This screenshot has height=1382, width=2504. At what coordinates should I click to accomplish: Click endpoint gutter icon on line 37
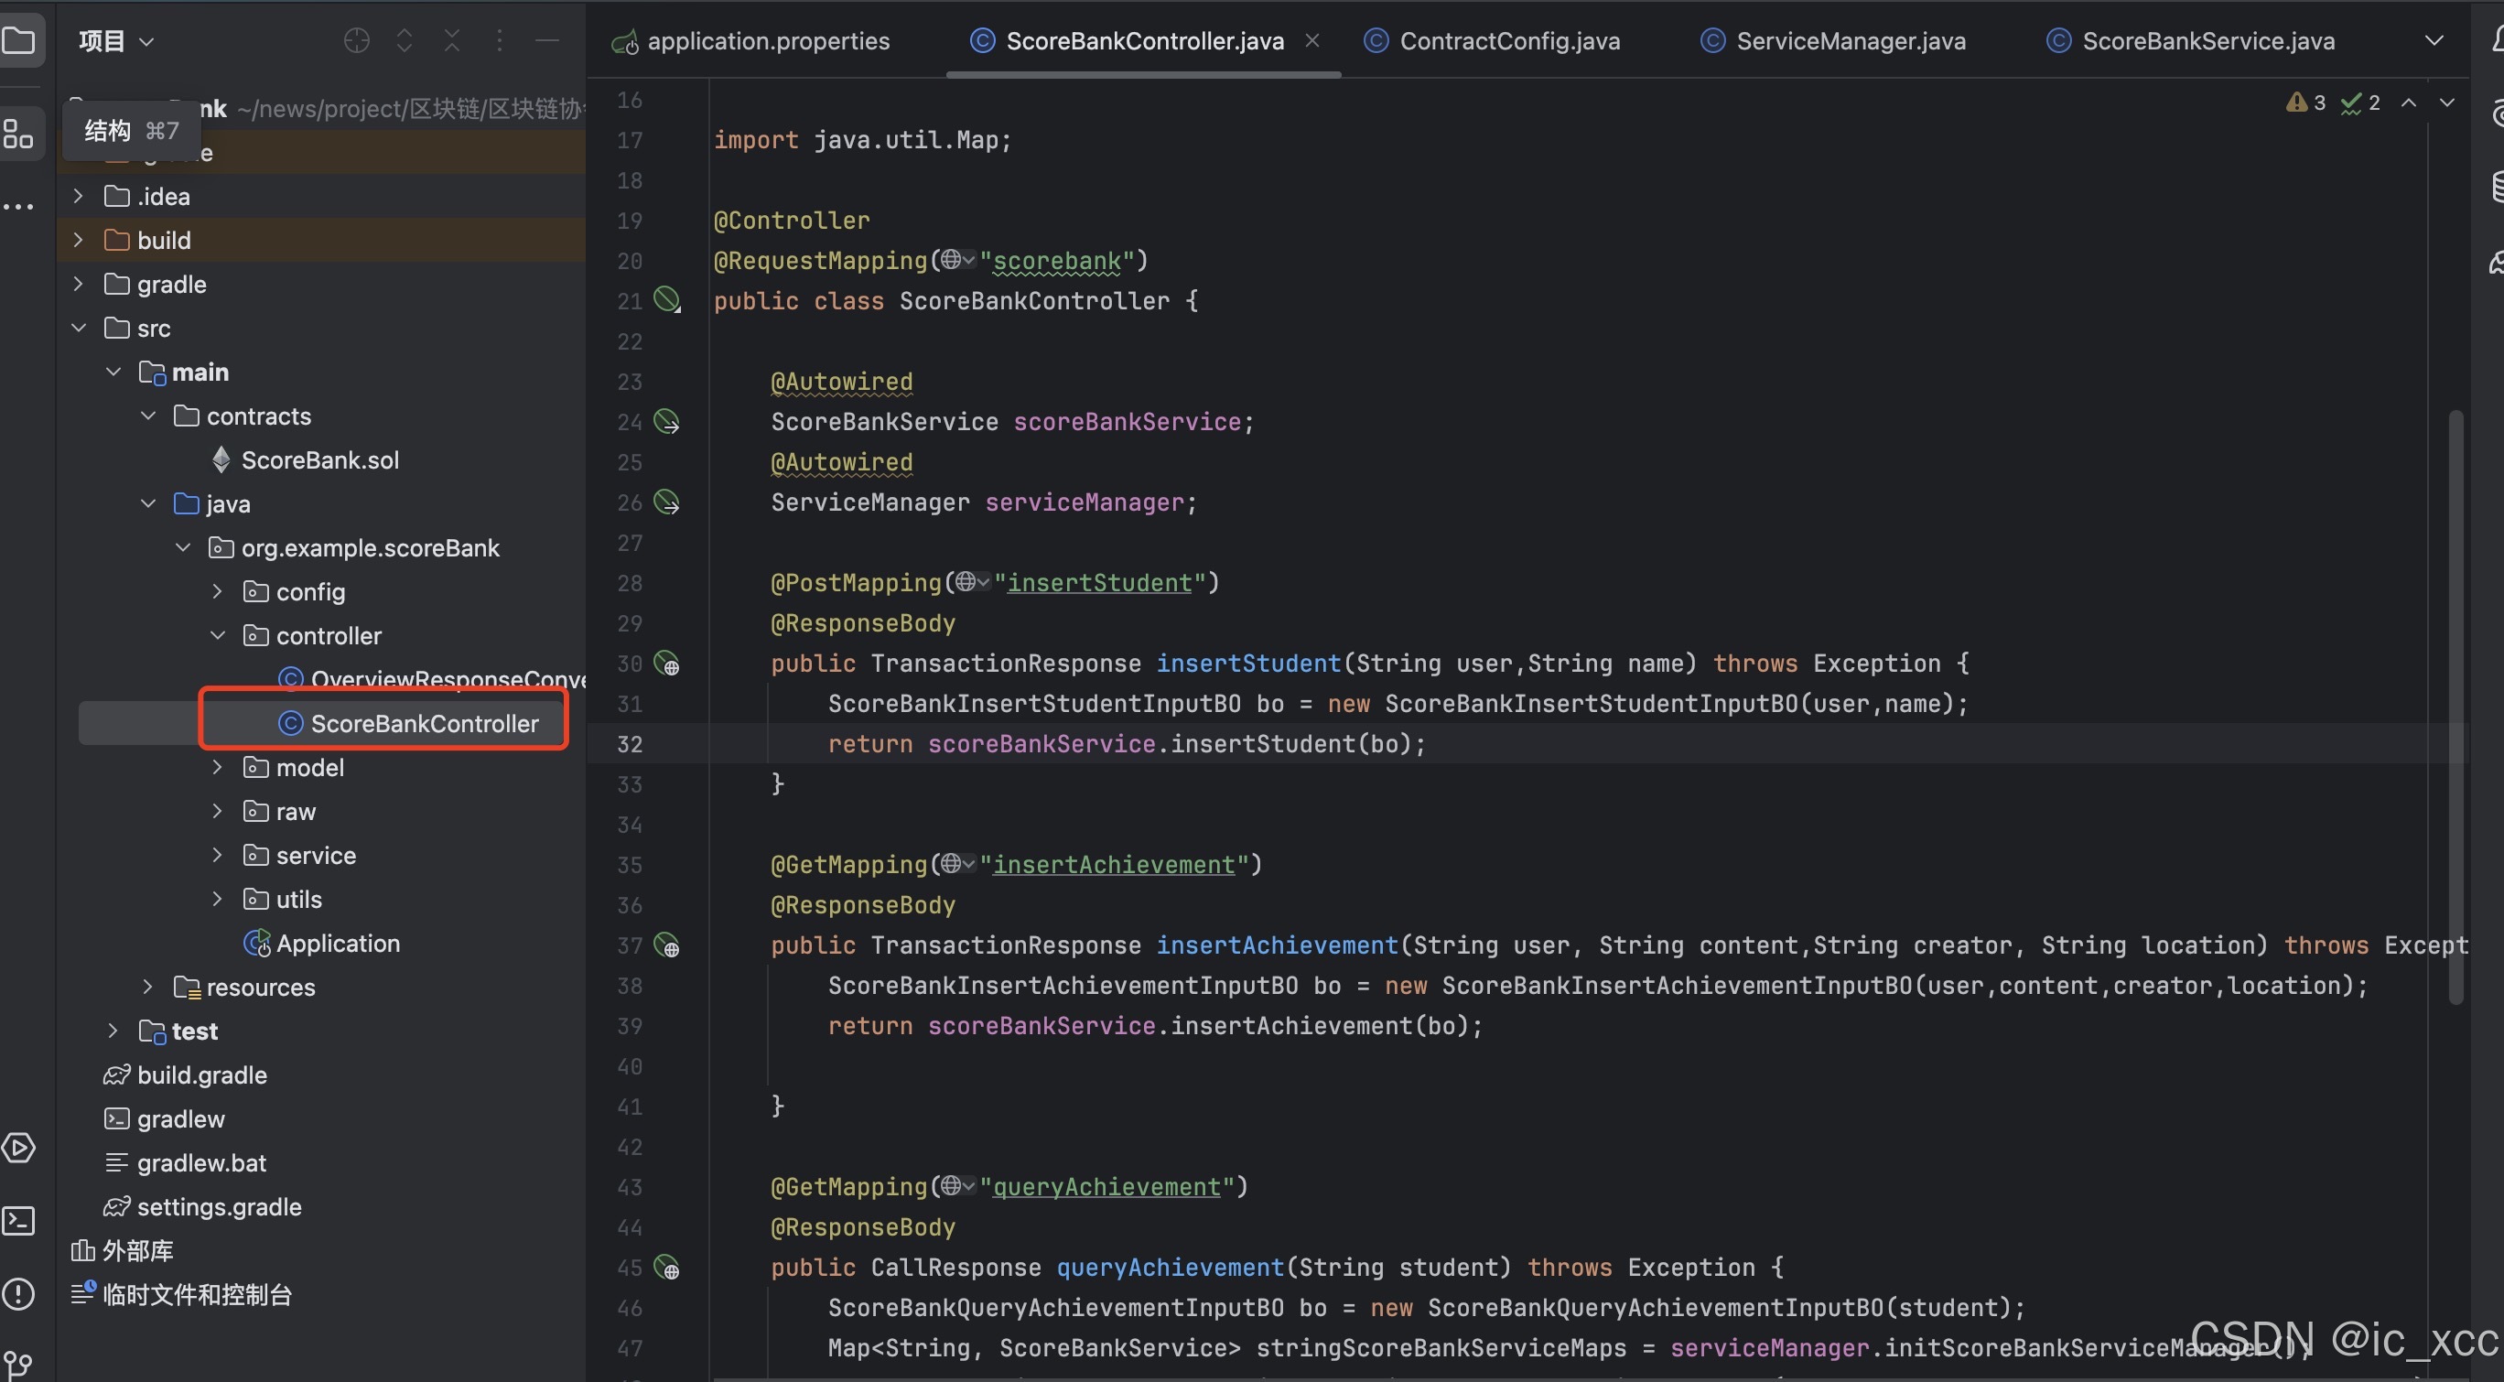click(x=667, y=945)
